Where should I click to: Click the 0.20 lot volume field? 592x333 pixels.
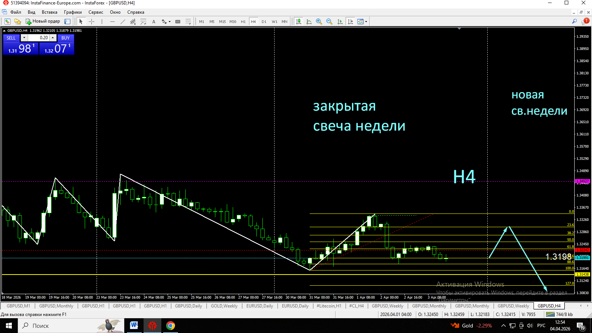(38, 38)
